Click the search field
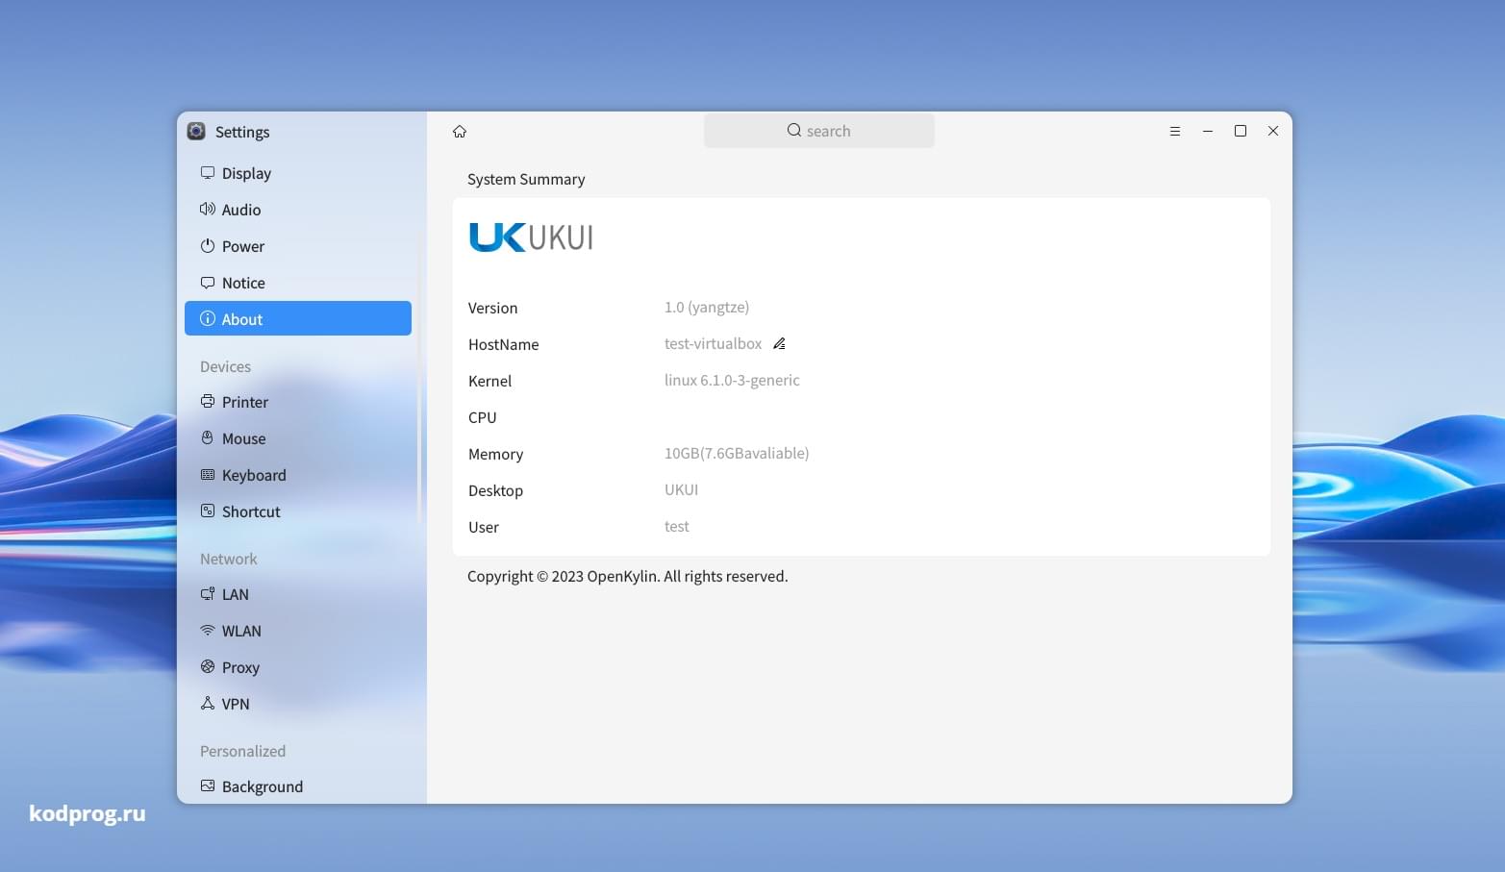Screen dimensions: 1505x872 pyautogui.click(x=818, y=131)
